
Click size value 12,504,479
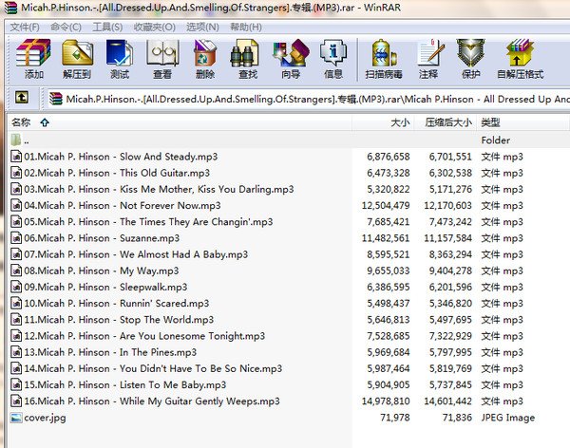[386, 206]
